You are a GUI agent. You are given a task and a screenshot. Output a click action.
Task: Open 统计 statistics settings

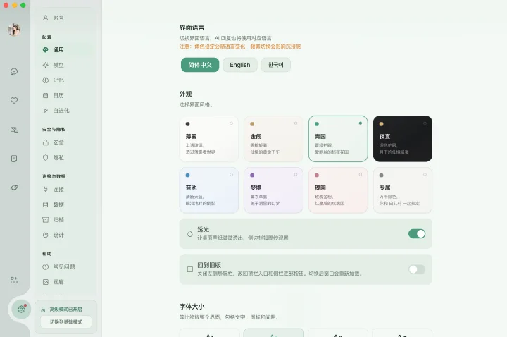(66, 235)
